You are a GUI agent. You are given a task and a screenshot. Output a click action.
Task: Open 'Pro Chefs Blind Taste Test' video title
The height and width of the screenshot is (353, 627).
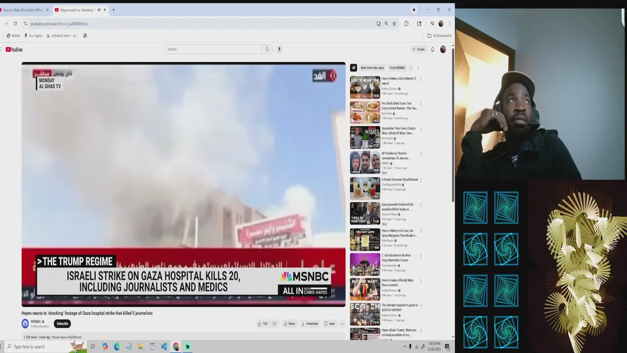coord(399,106)
